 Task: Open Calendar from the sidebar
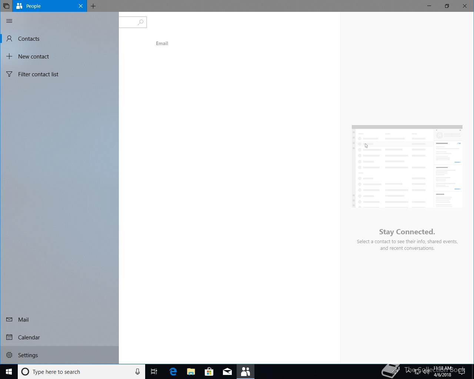tap(60, 337)
